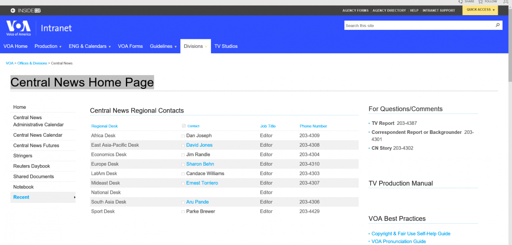Click the TV Production Manual heading
Image resolution: width=512 pixels, height=245 pixels.
click(x=401, y=183)
